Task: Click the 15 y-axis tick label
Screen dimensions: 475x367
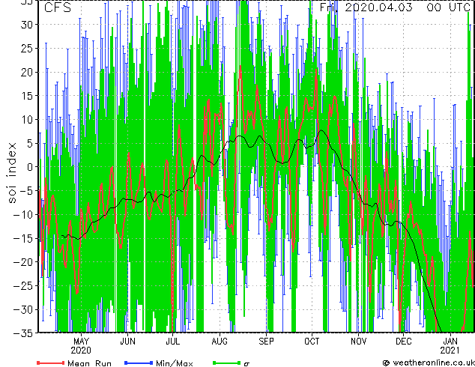Action: click(x=27, y=96)
